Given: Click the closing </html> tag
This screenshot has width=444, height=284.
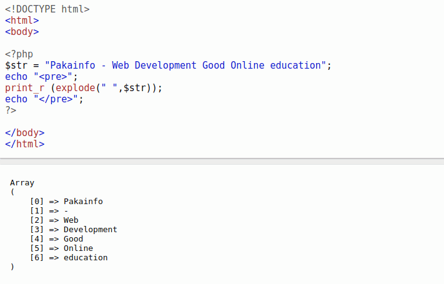Looking at the screenshot, I should 24,144.
